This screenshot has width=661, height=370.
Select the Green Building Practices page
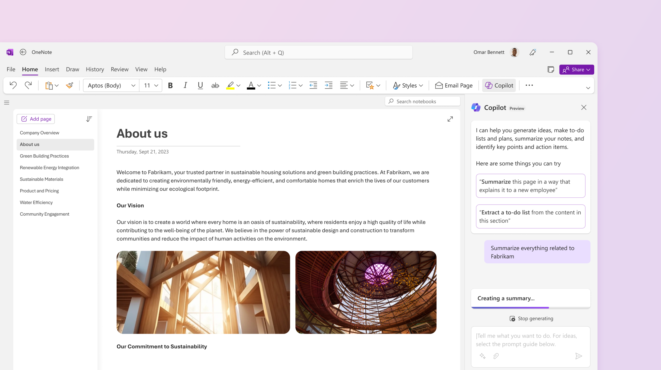44,156
